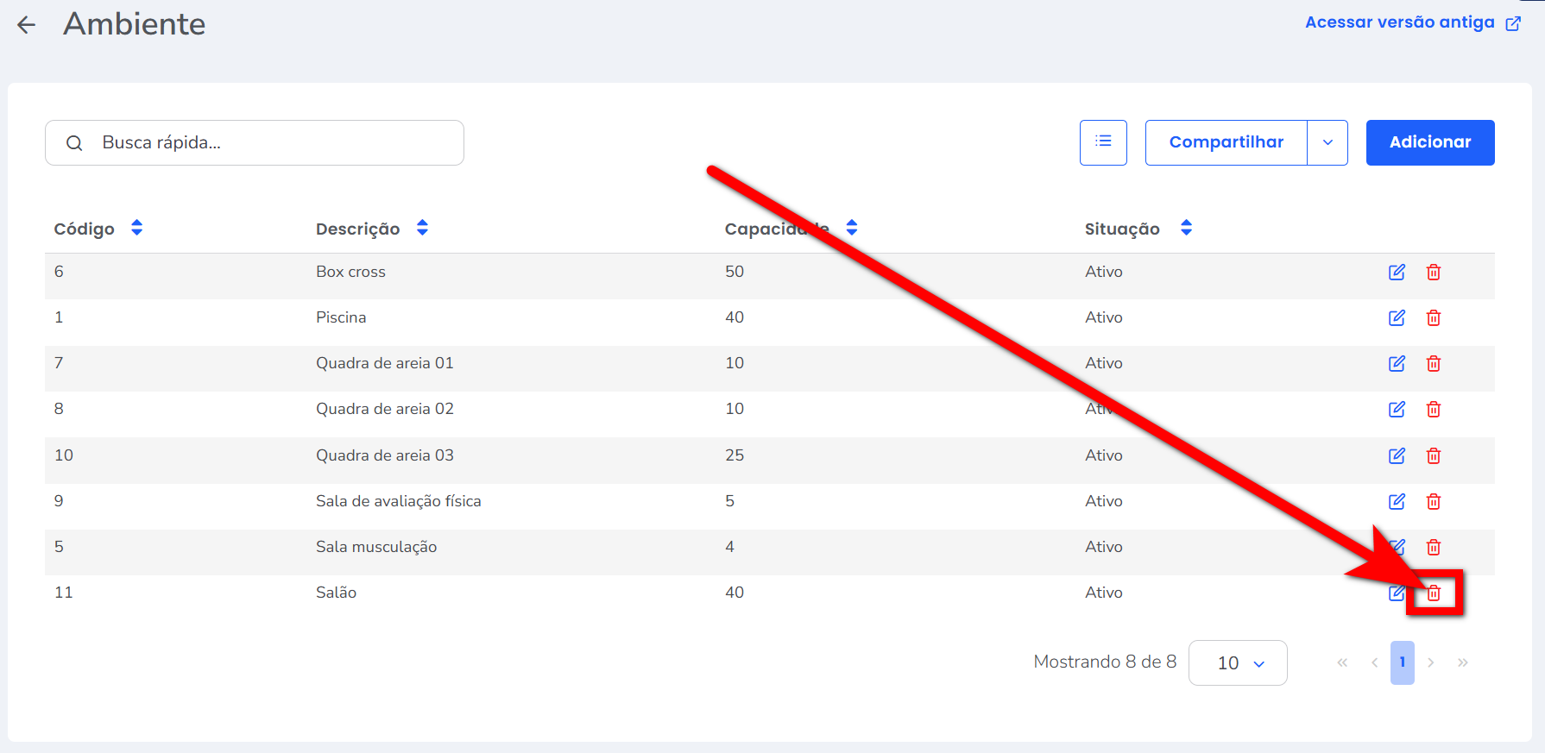The width and height of the screenshot is (1545, 753).
Task: Expand the Compartilhar dropdown arrow
Action: [1327, 142]
